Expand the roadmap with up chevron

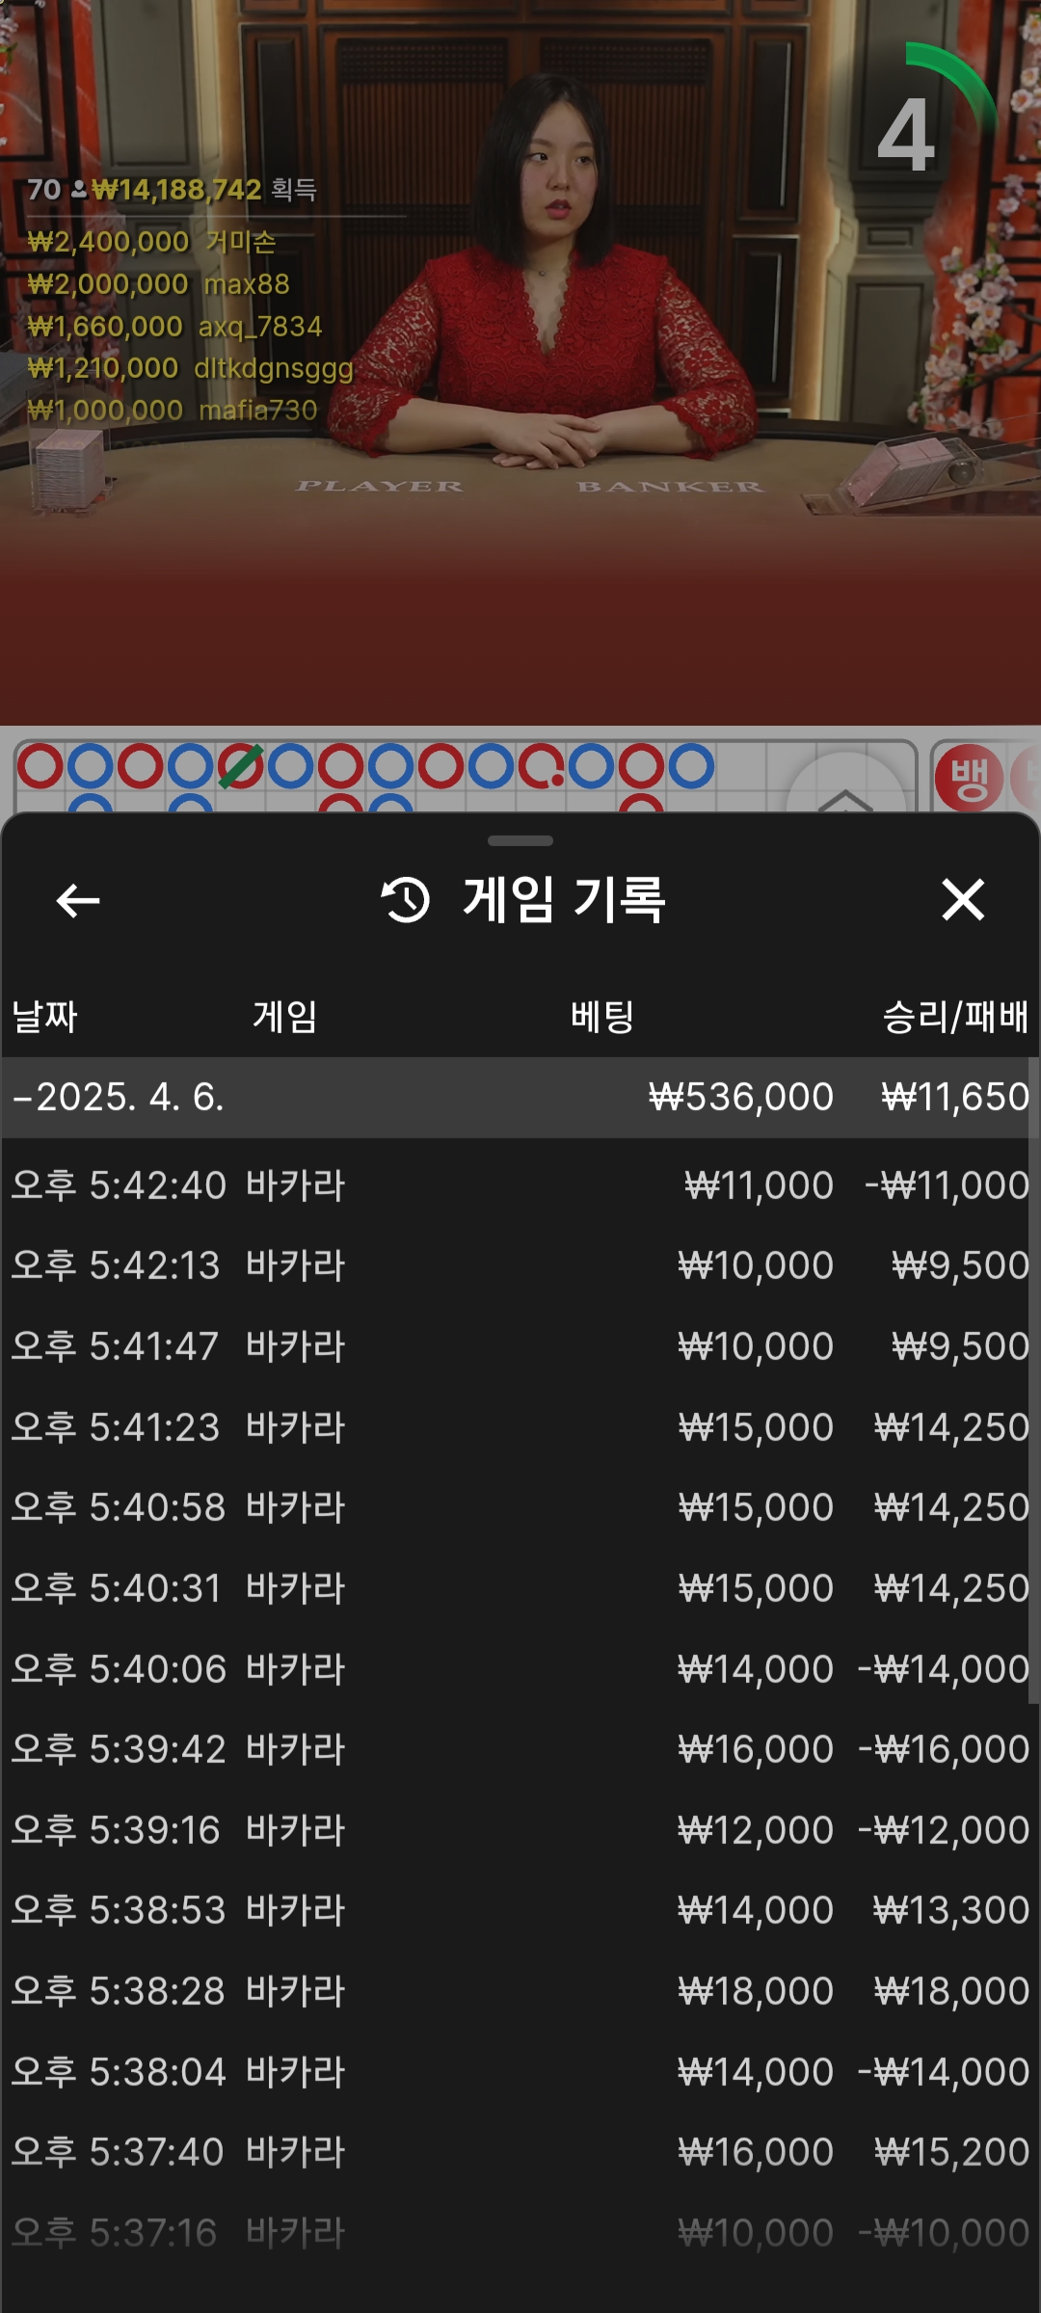pyautogui.click(x=844, y=790)
